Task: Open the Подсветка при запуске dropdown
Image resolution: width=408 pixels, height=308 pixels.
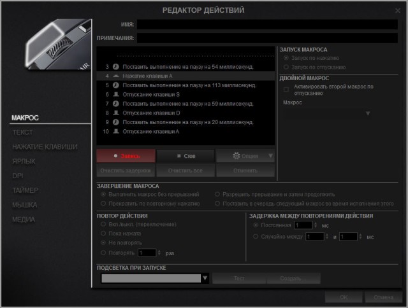Action: (205, 278)
